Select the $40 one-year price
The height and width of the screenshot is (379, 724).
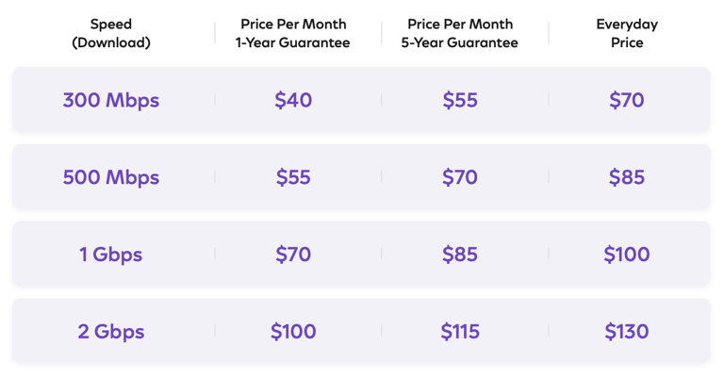tap(293, 100)
